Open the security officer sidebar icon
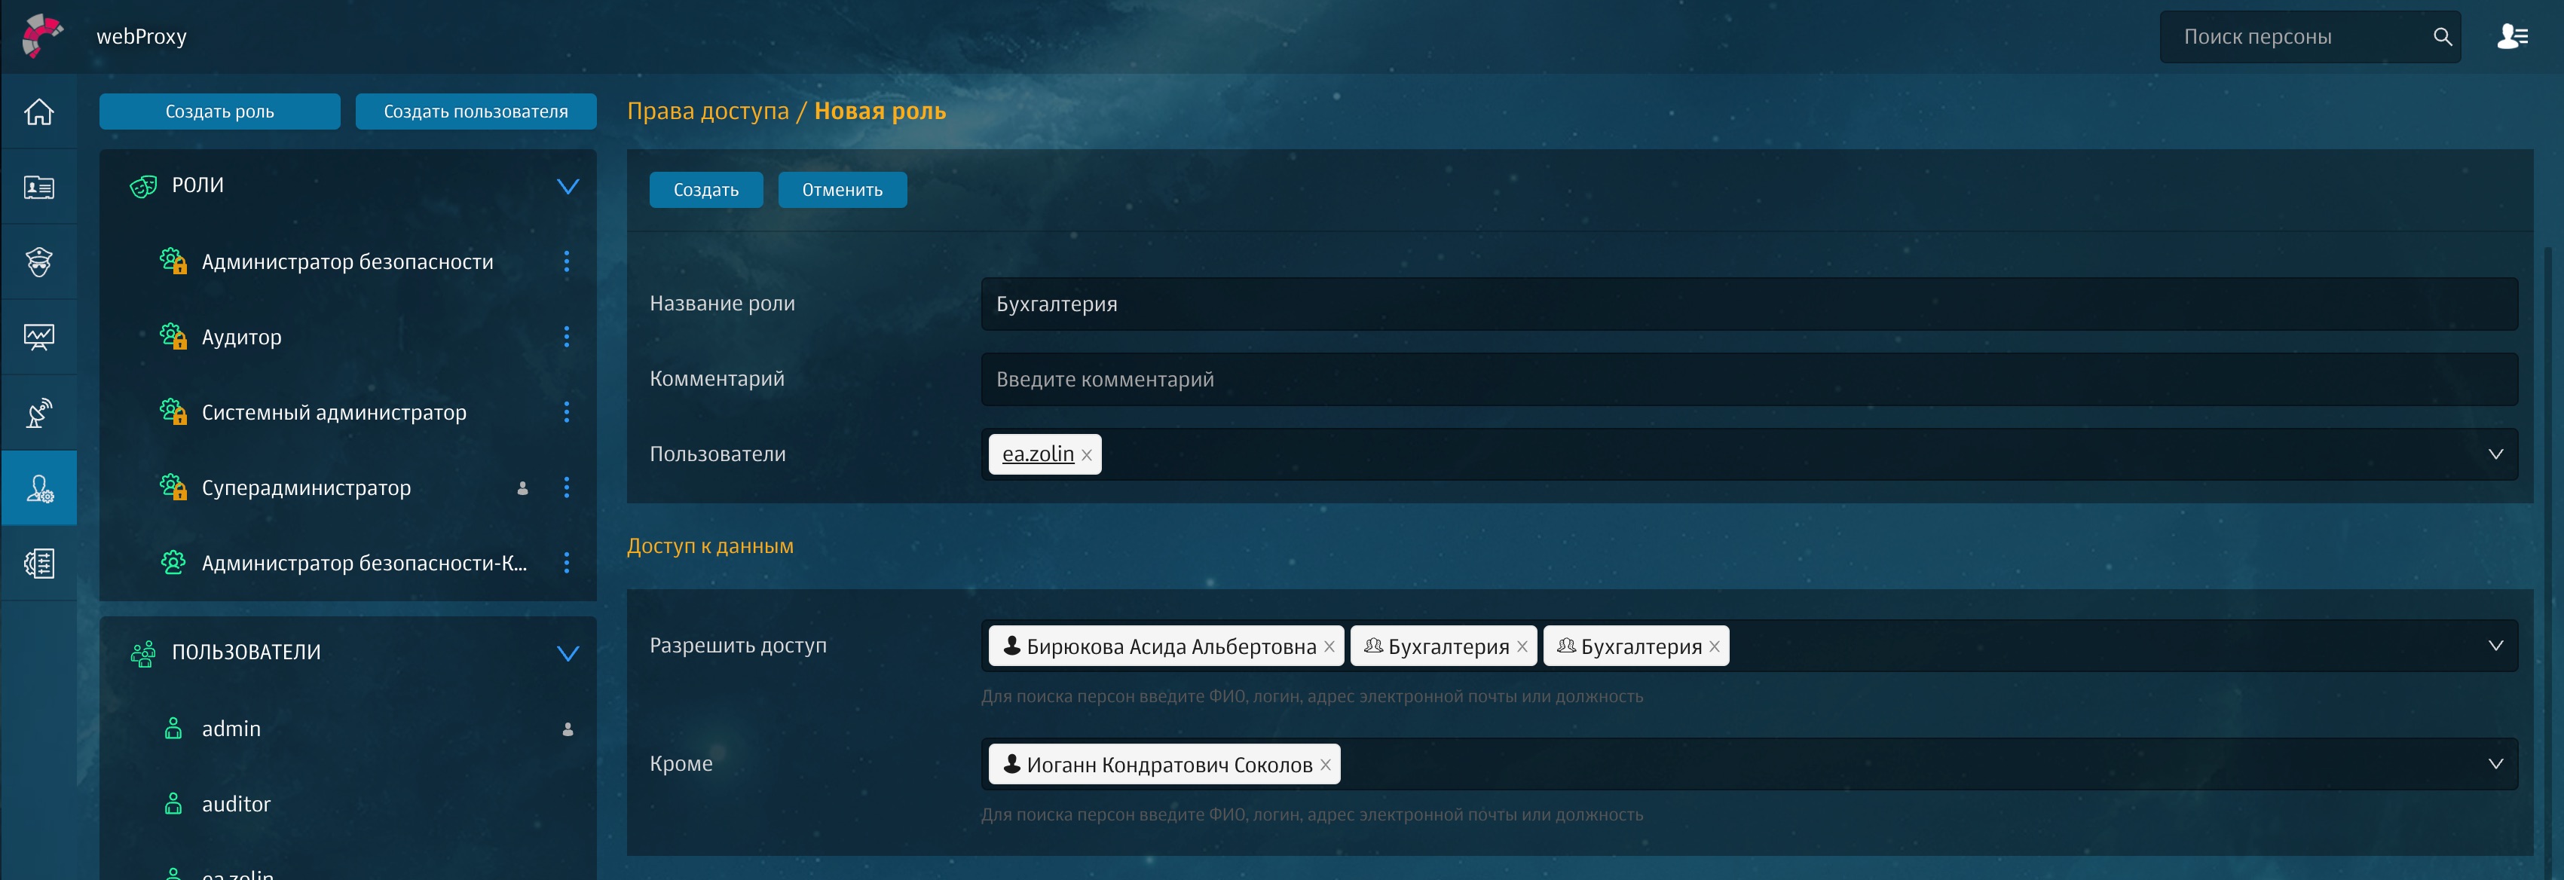Image resolution: width=2564 pixels, height=880 pixels. [39, 261]
